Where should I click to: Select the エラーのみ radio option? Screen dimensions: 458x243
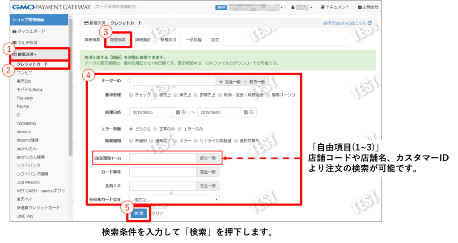[180, 129]
